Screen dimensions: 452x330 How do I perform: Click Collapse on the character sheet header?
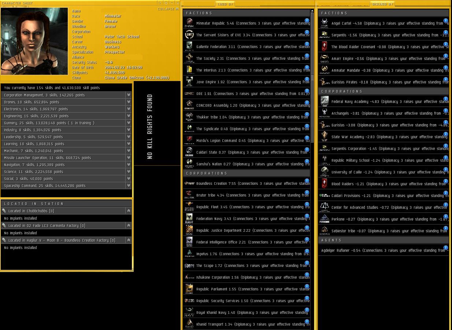pos(168,9)
